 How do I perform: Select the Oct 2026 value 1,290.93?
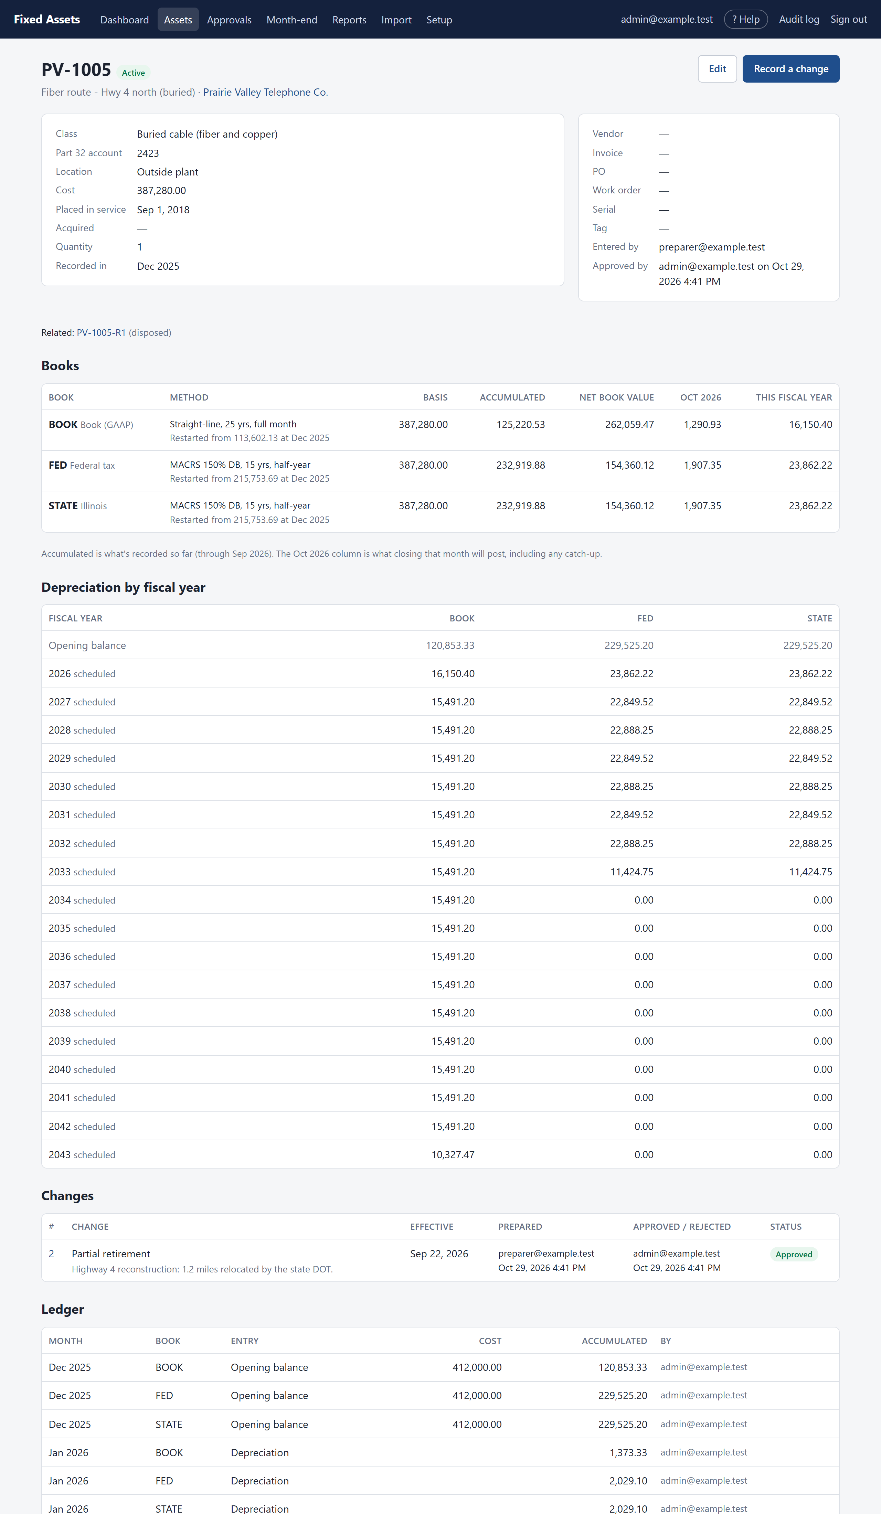pos(702,425)
